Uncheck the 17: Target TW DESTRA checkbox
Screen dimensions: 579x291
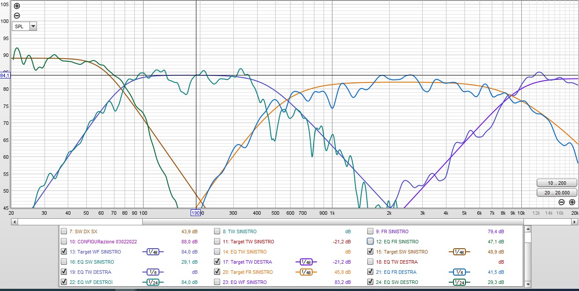tap(217, 262)
